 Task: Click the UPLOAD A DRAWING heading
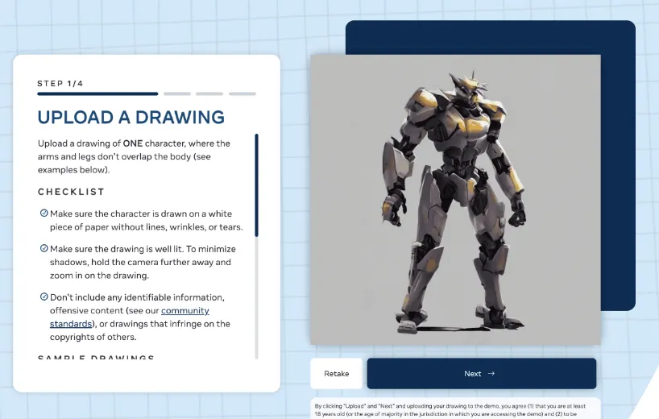(x=131, y=118)
